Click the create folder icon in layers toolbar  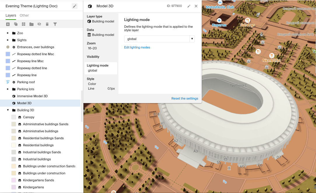point(31,24)
